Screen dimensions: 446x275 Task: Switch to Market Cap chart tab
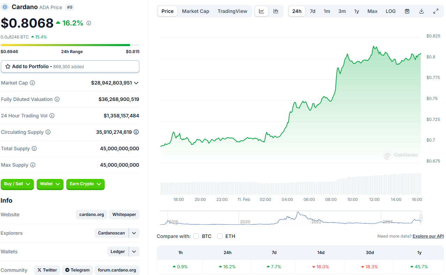[195, 11]
